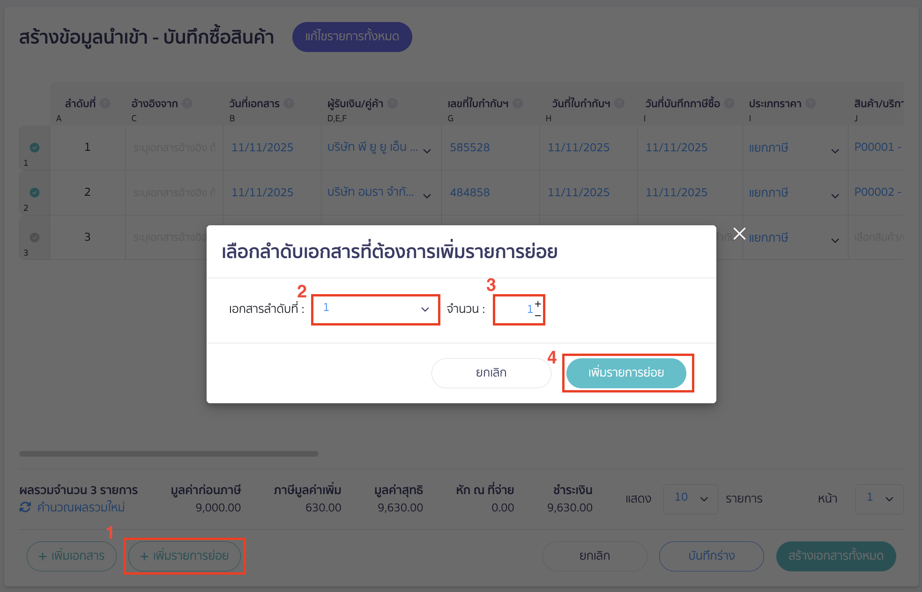Image resolution: width=922 pixels, height=592 pixels.
Task: Click the help icon beside ลำดับที่ column header
Action: (x=105, y=103)
